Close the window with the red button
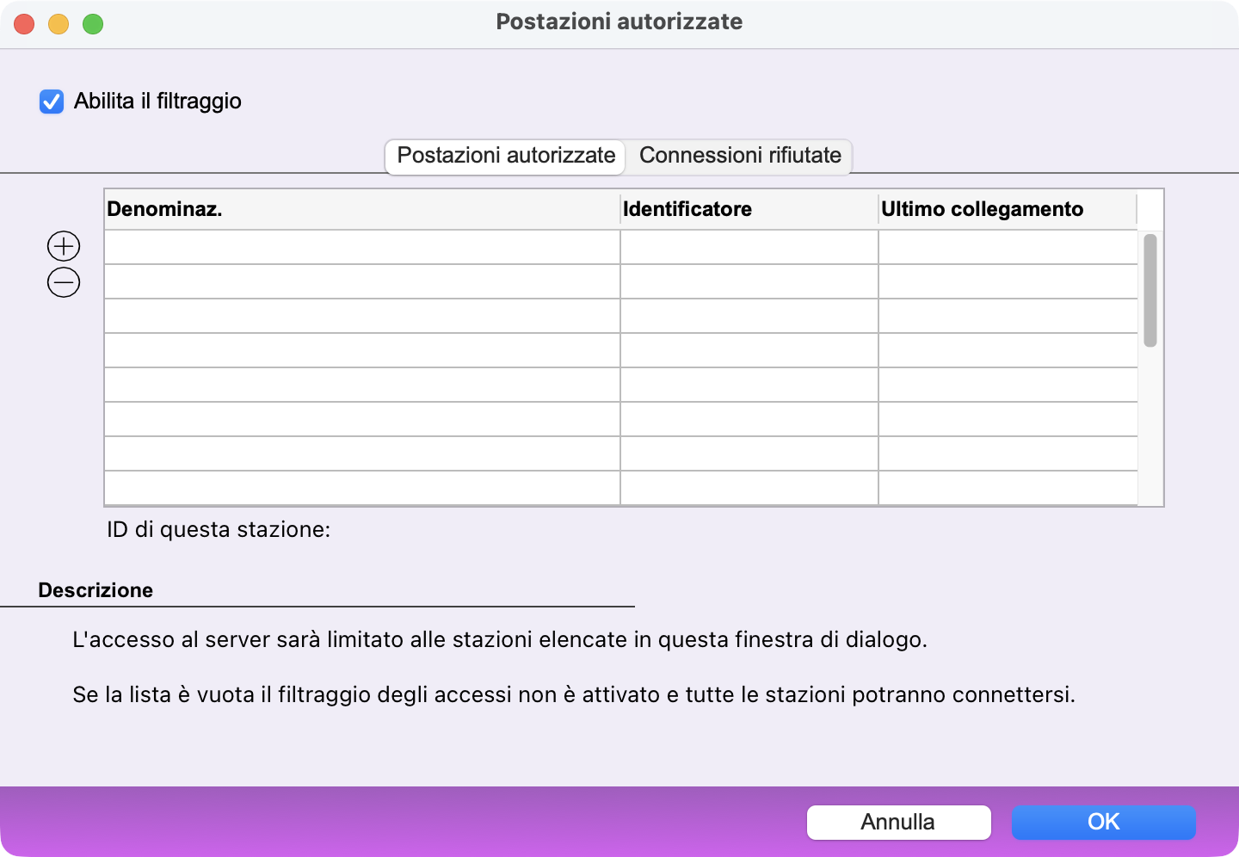The image size is (1239, 857). tap(24, 24)
